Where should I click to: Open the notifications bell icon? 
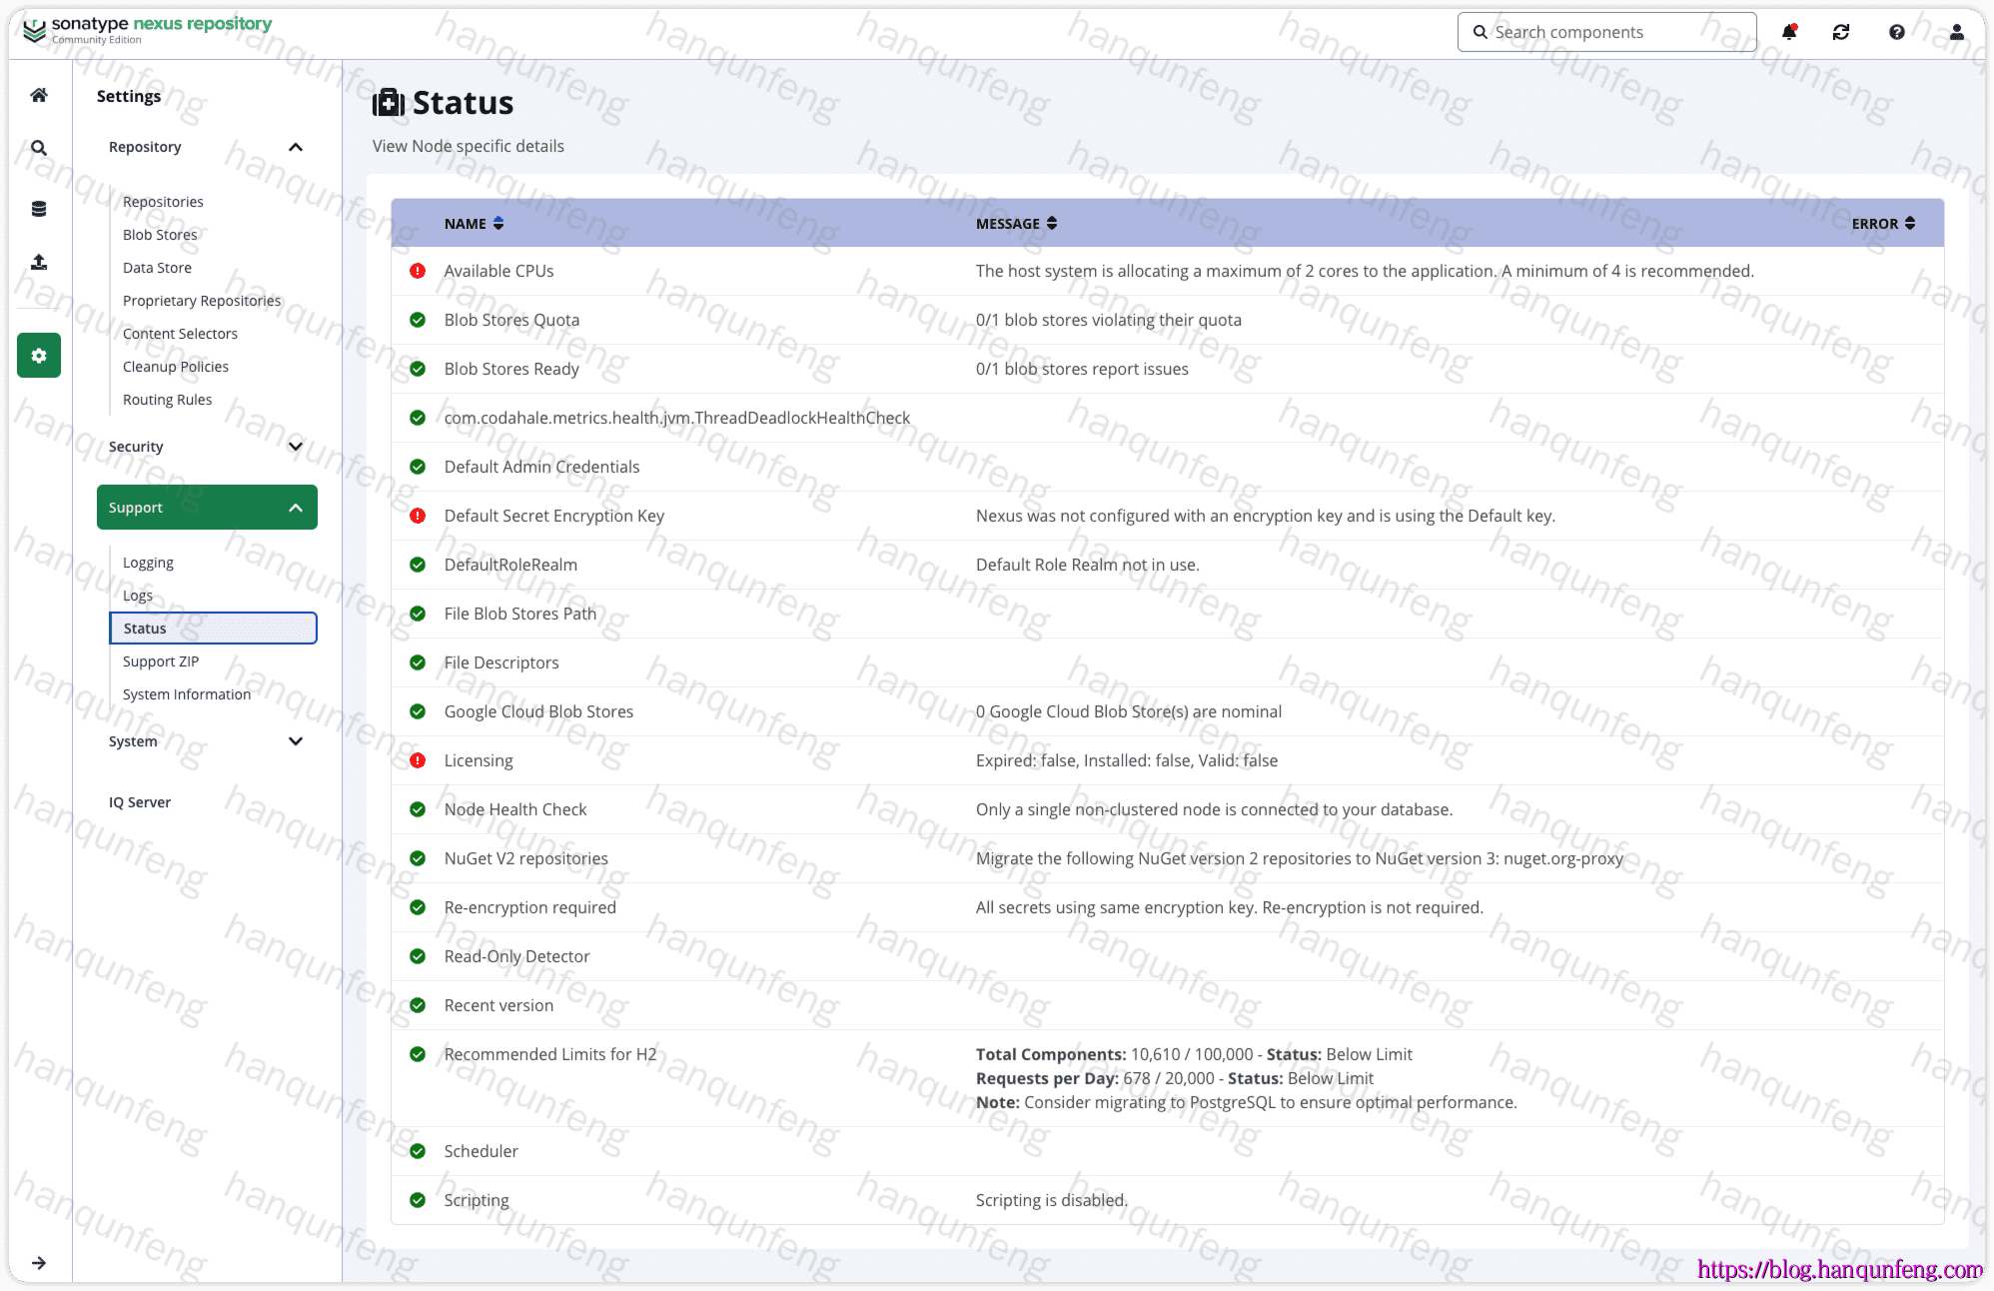point(1789,32)
